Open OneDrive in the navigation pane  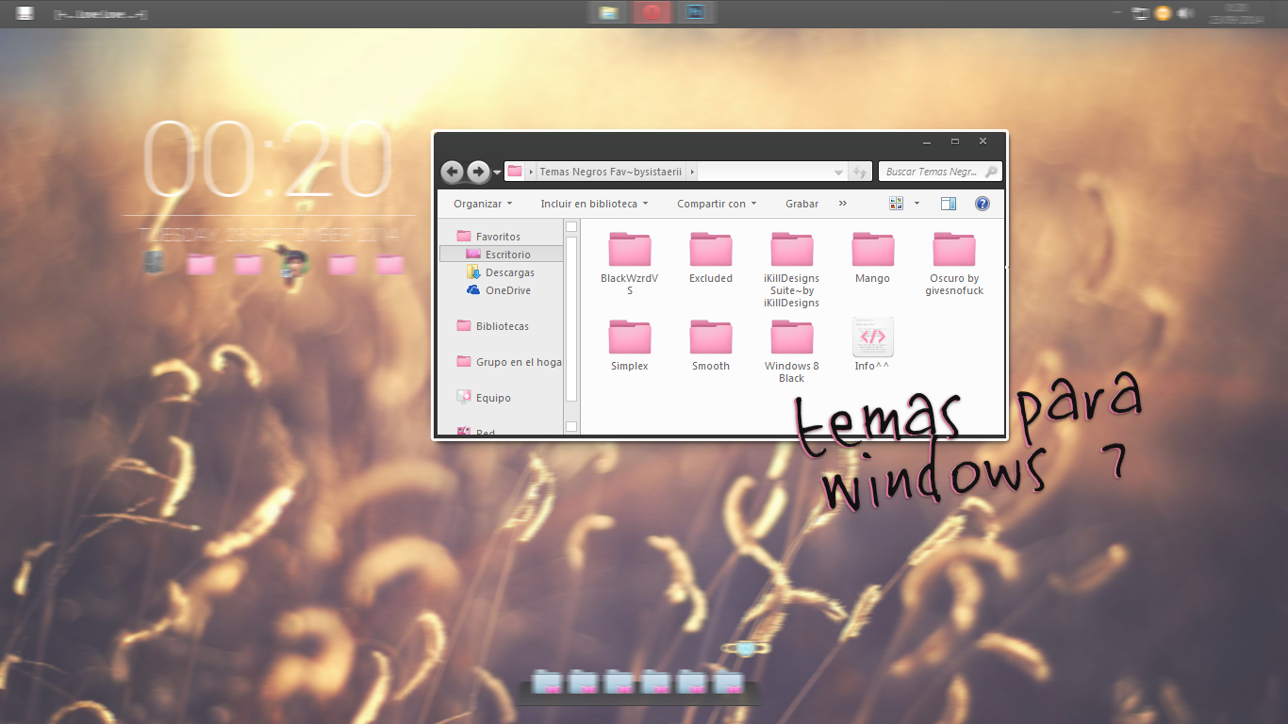(499, 290)
